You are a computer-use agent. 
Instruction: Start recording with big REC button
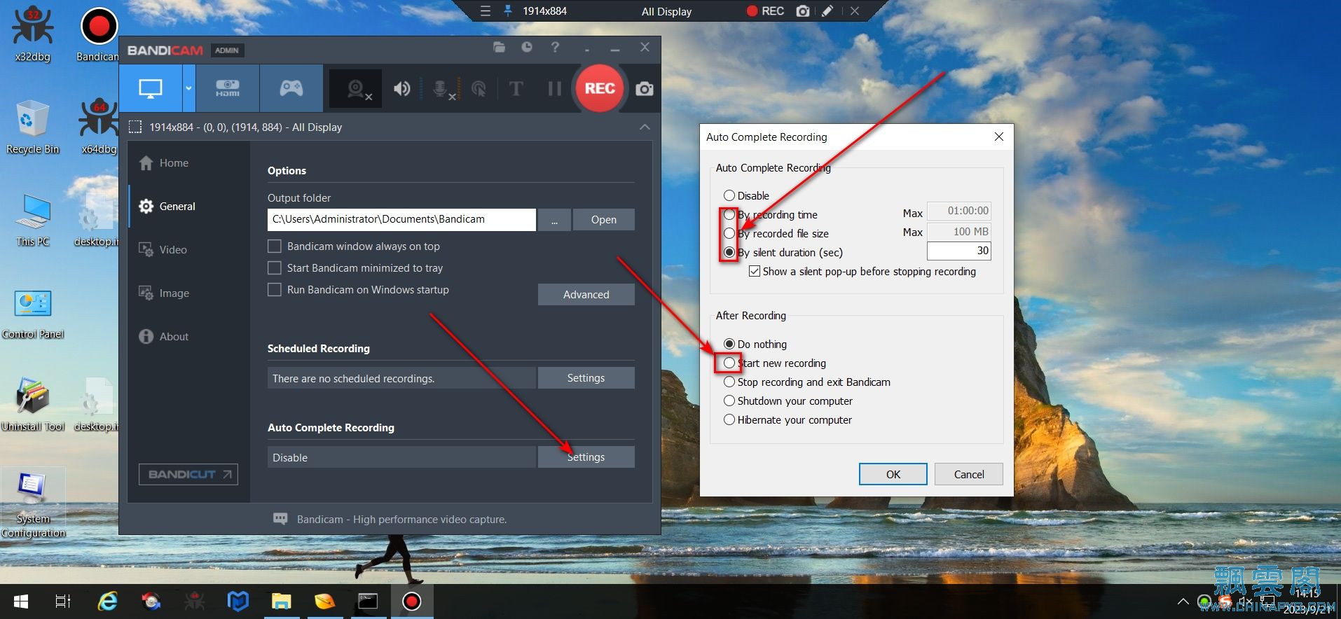point(600,88)
